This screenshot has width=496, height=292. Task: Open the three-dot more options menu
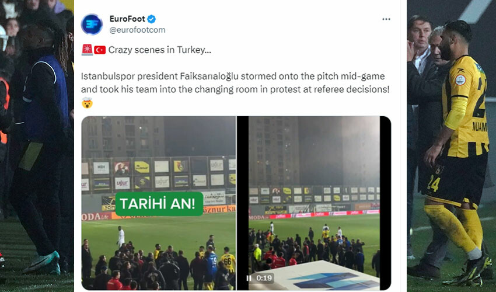click(386, 19)
